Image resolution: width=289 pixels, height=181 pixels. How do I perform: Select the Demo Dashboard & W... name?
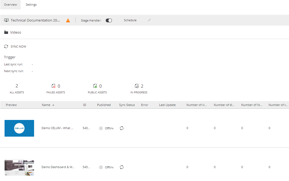pyautogui.click(x=58, y=167)
